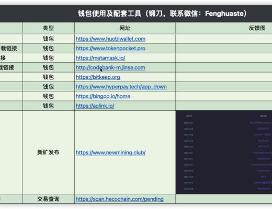The image size is (272, 209).
Task: Open the bingoo.io/home link
Action: click(103, 96)
